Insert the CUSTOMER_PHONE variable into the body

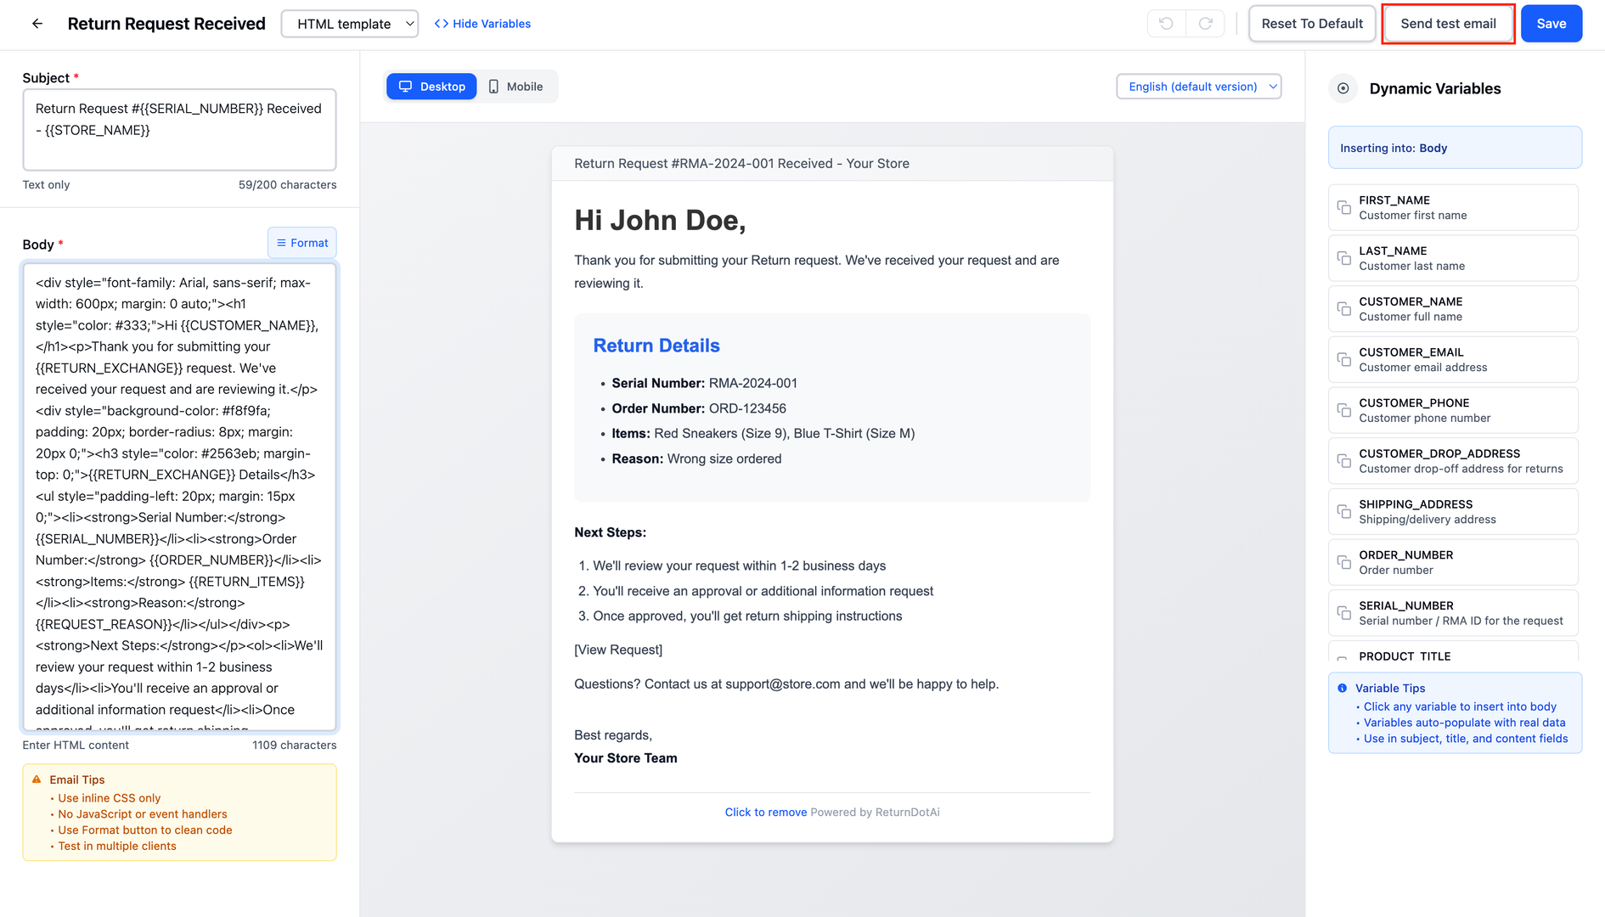(1453, 410)
